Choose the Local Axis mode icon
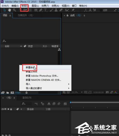 click(x=86, y=10)
